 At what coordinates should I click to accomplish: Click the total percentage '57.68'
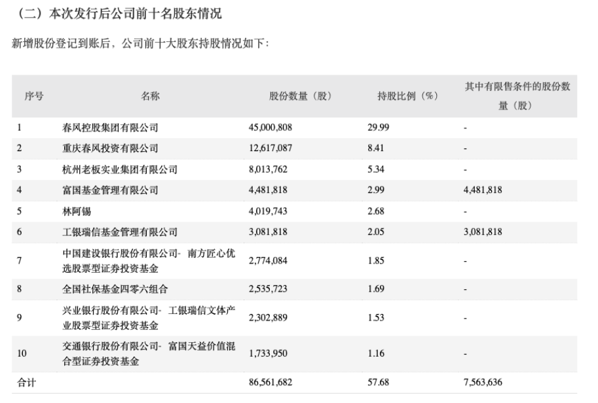click(379, 383)
